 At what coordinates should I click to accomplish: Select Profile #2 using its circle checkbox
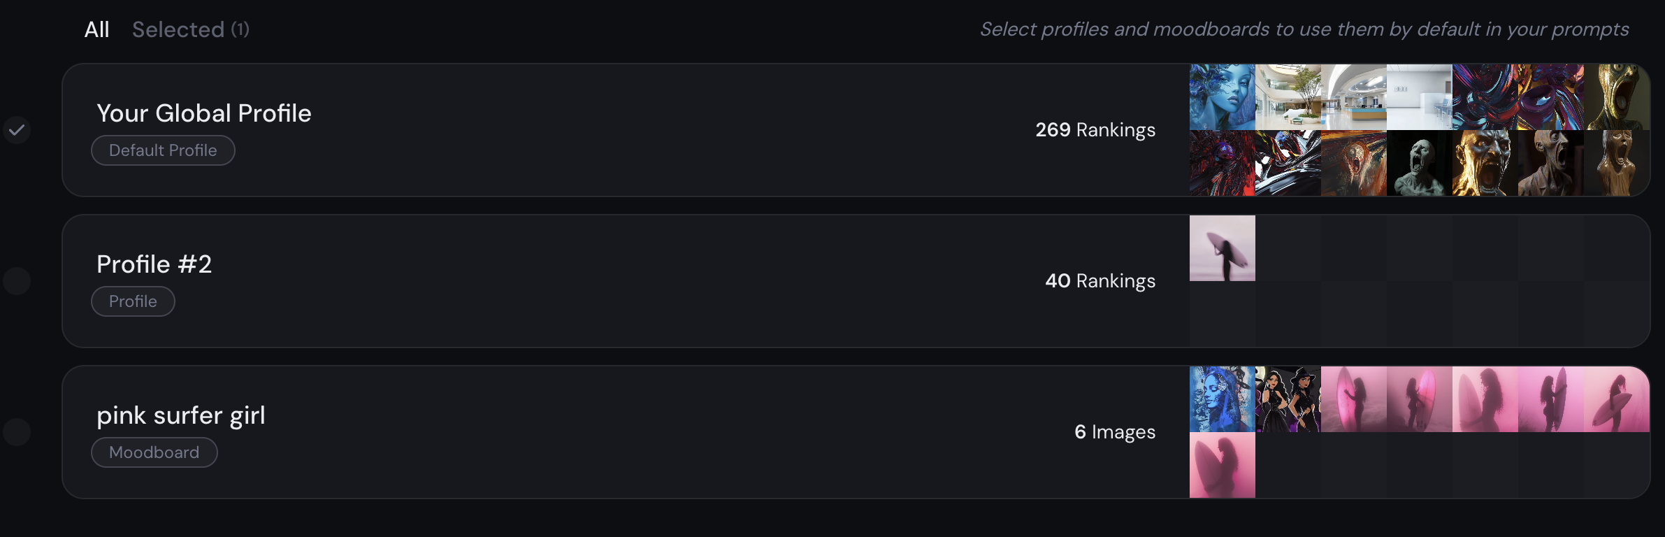17,281
